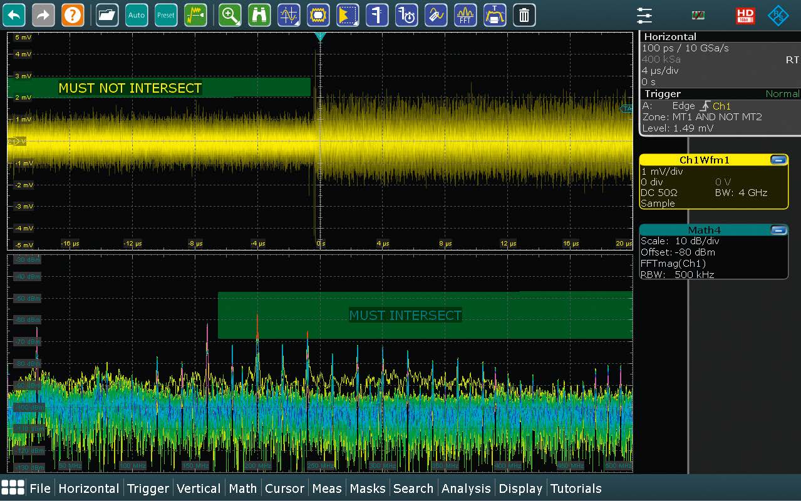The image size is (801, 501).
Task: Open the settings sliders icon
Action: 644,15
